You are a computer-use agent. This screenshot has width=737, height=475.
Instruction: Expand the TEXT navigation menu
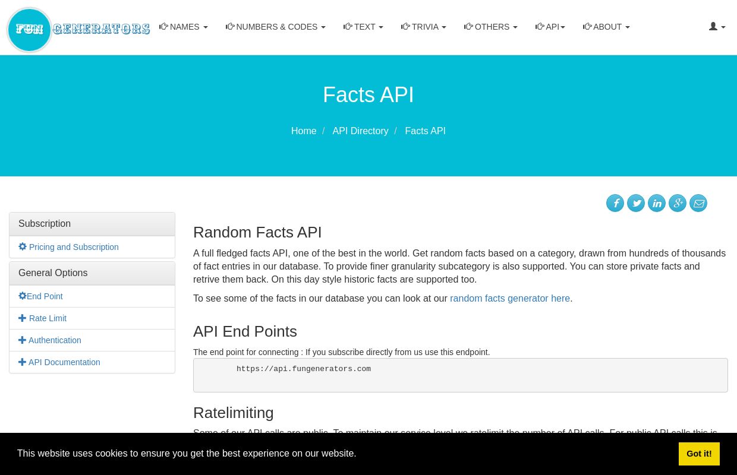click(363, 27)
